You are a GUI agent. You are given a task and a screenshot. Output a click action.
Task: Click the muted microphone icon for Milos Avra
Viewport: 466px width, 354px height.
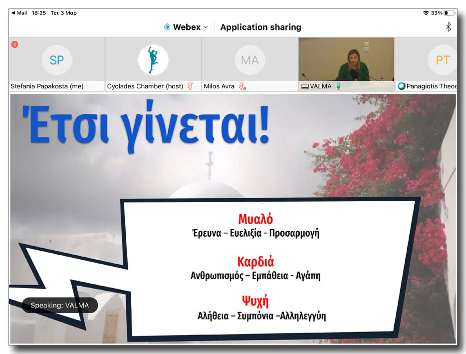[x=241, y=86]
